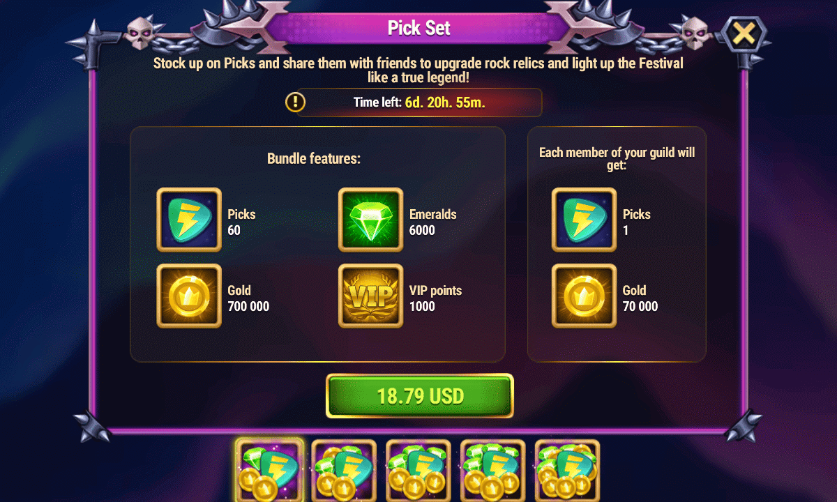Close the Pick Set offer window

point(745,33)
